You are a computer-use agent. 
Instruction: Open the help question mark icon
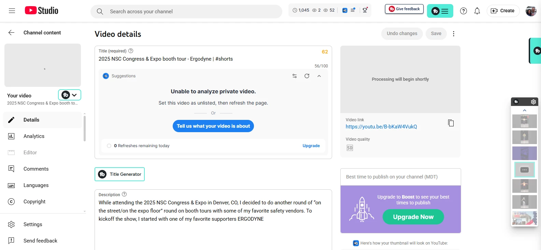[464, 11]
